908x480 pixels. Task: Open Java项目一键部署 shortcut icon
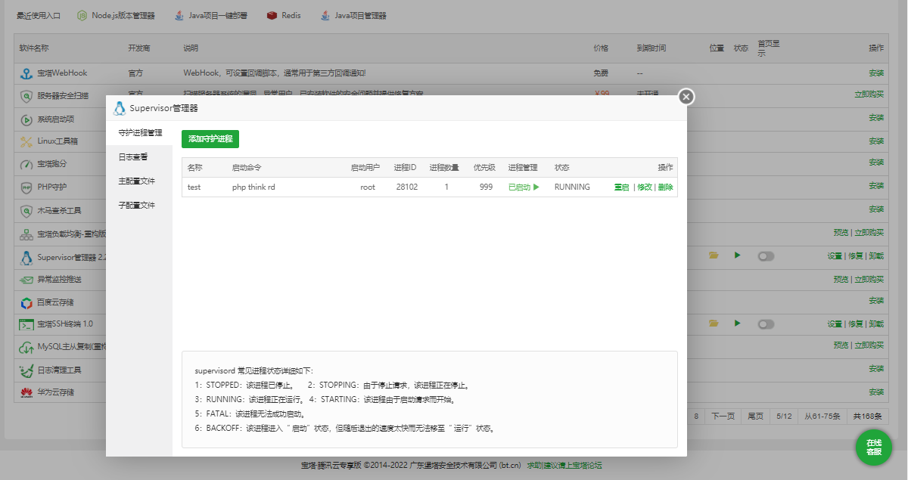(x=179, y=15)
